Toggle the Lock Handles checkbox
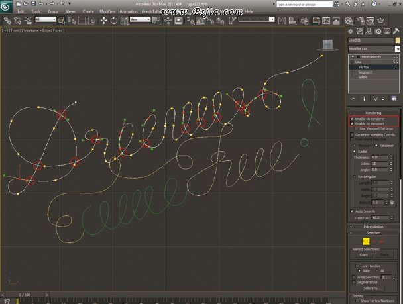The width and height of the screenshot is (403, 304). [357, 266]
